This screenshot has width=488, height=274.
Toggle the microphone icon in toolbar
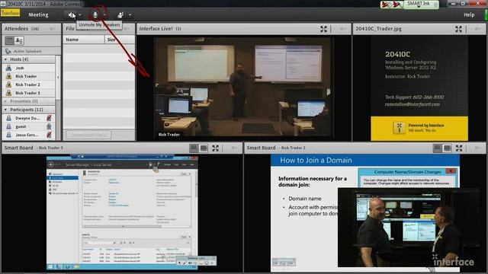95,14
